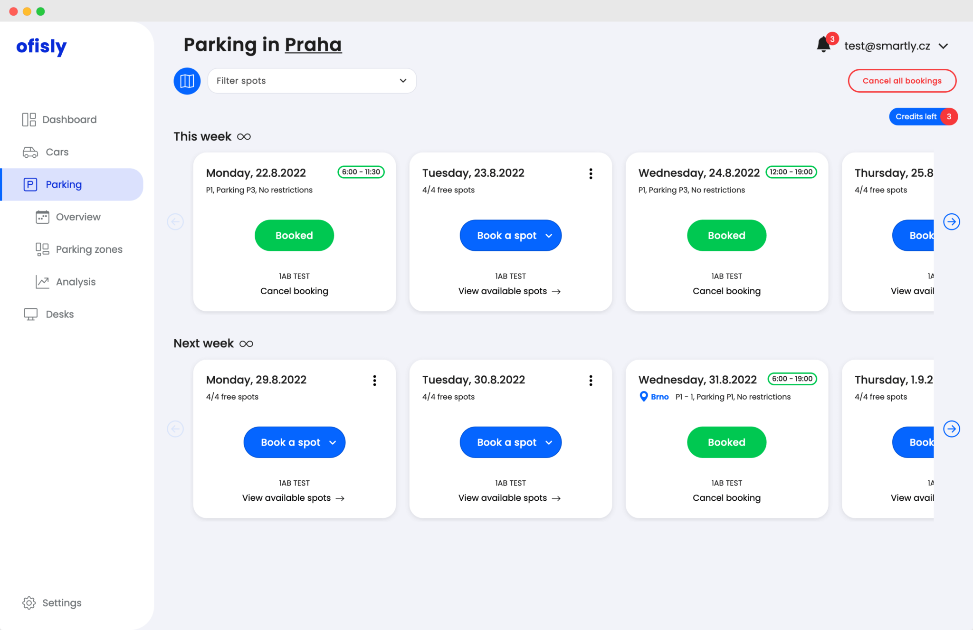Select Parking zones from sidebar menu
The height and width of the screenshot is (630, 973).
point(89,249)
